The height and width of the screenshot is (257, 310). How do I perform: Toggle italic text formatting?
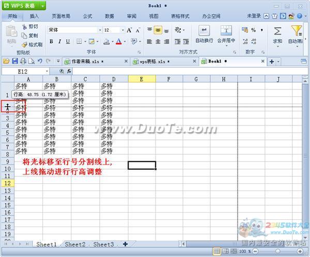[60, 41]
